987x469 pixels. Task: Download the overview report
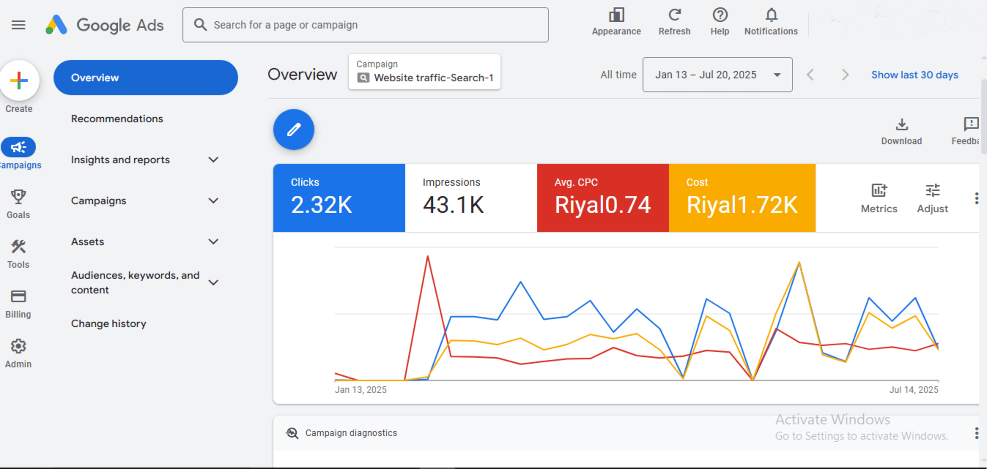tap(901, 131)
